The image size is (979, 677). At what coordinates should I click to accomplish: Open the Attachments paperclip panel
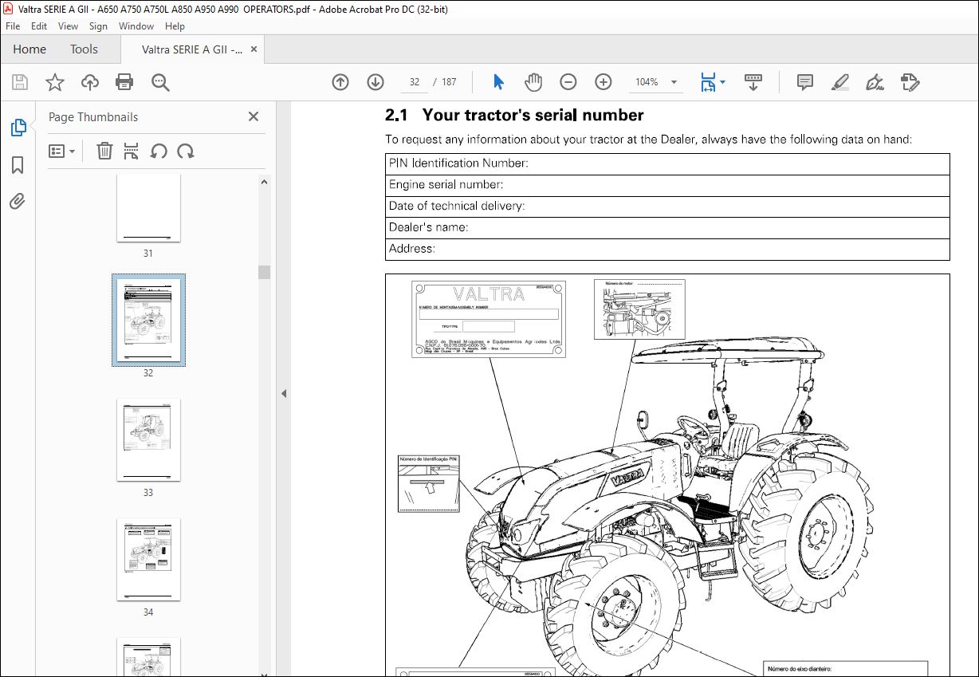[x=18, y=201]
